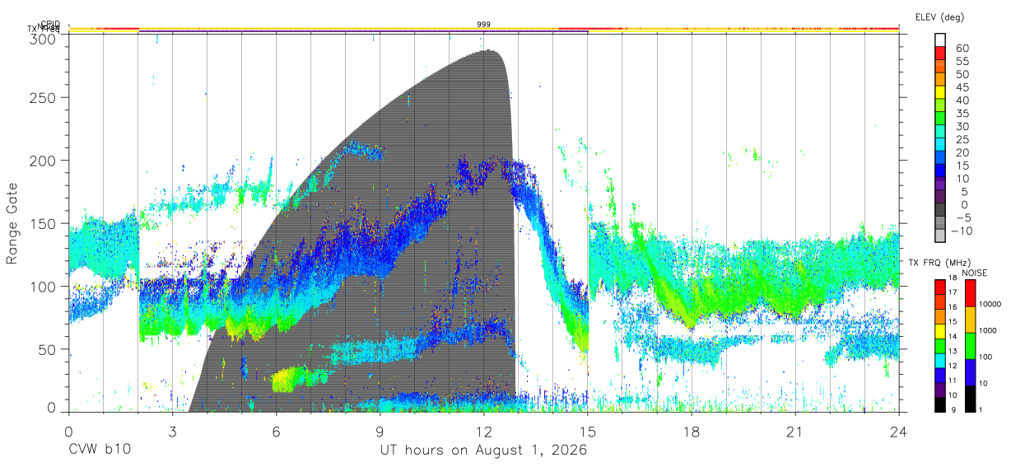1011x467 pixels.
Task: Click the 'CVW b10' radar beam label
Action: [x=99, y=451]
